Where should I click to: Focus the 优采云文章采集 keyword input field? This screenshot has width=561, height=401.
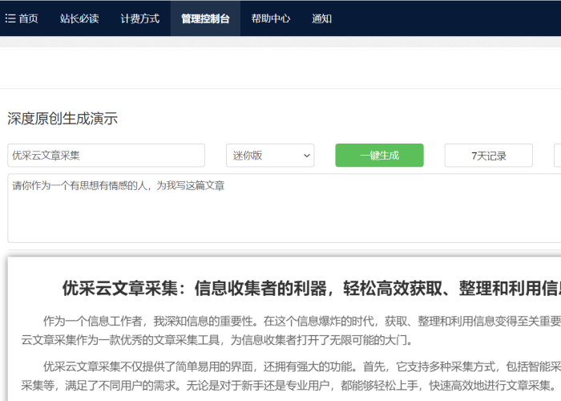107,156
